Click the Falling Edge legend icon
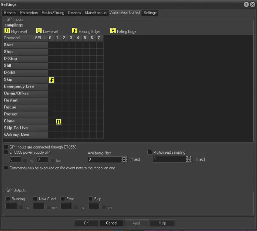This screenshot has width=257, height=231. coord(113,31)
